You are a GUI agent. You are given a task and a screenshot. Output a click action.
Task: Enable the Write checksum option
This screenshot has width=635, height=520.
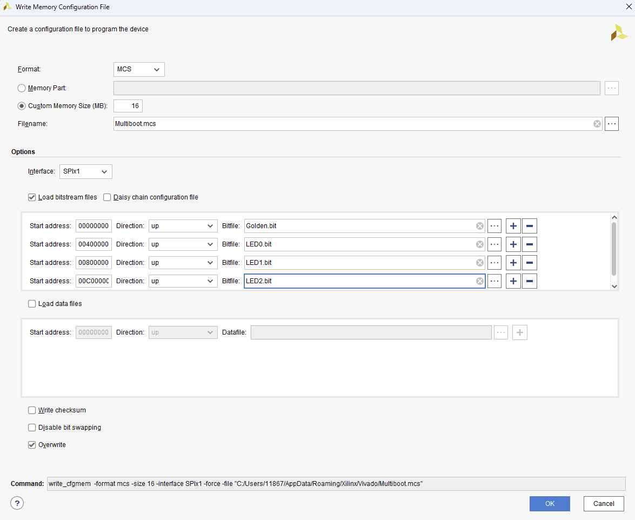pyautogui.click(x=32, y=410)
